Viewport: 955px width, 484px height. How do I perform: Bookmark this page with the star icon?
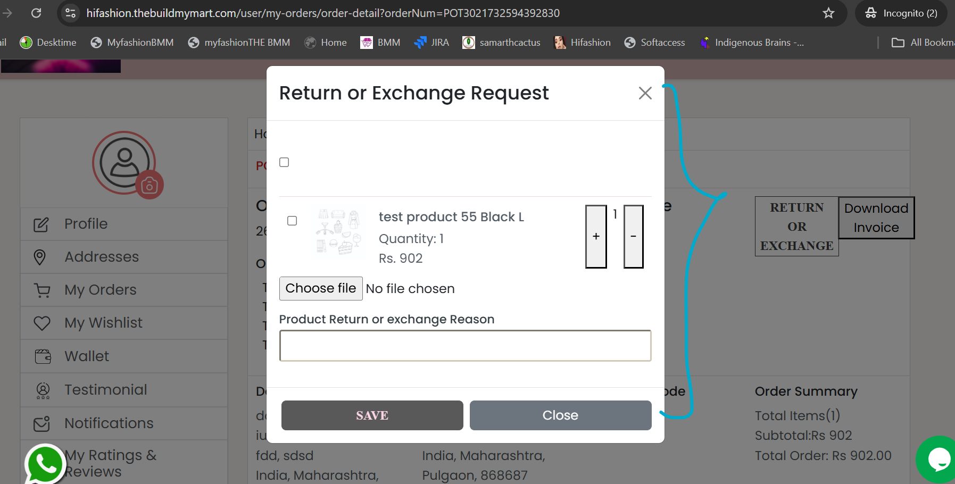click(828, 13)
